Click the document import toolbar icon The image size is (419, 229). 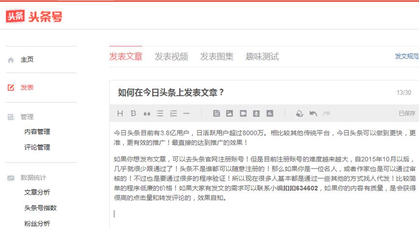pos(216,113)
